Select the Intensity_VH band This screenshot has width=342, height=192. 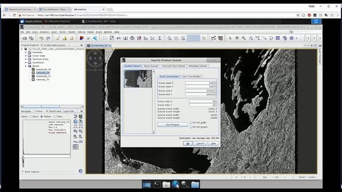43,73
